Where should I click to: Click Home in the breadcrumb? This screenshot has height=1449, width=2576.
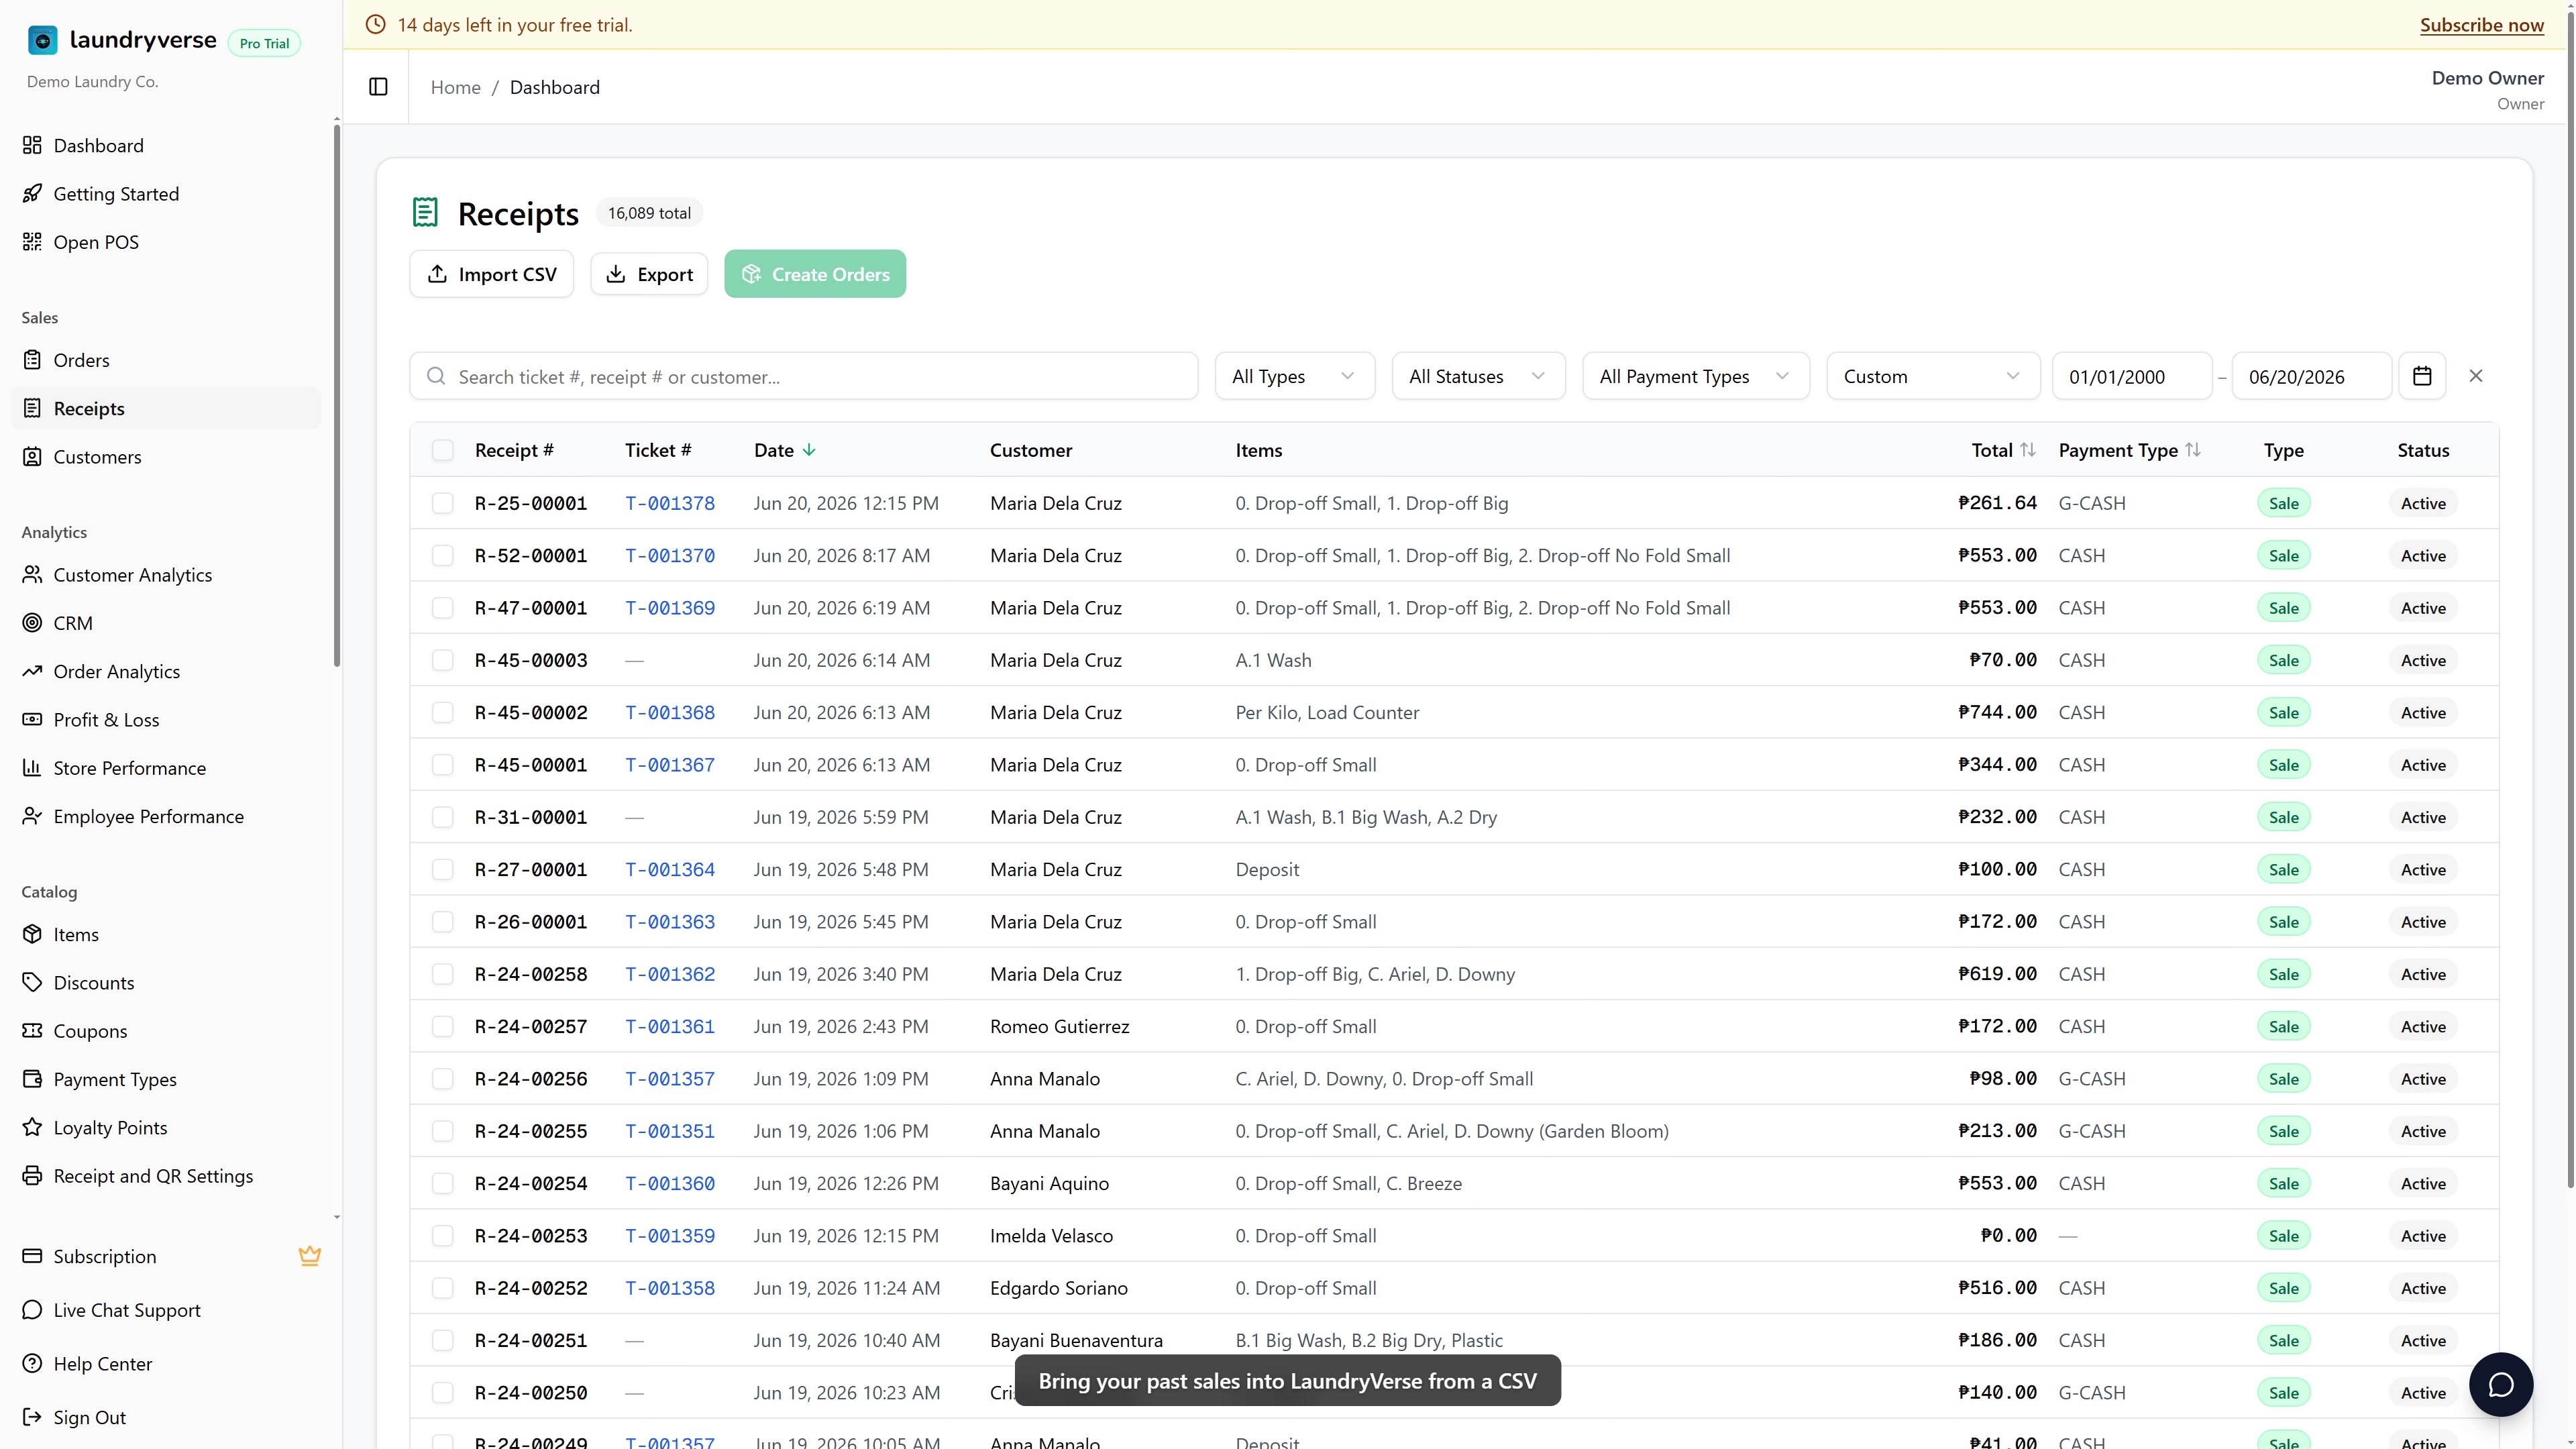click(x=456, y=87)
